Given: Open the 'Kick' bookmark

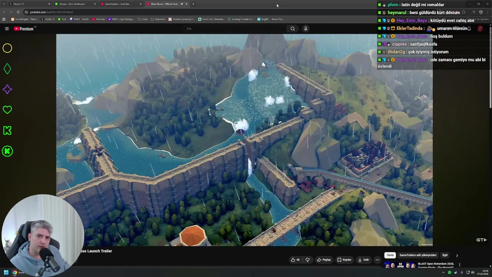Looking at the screenshot, I should (62, 19).
